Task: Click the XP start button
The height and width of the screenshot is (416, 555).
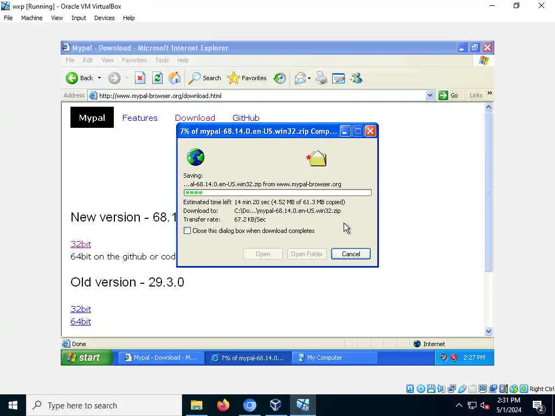Action: 87,357
